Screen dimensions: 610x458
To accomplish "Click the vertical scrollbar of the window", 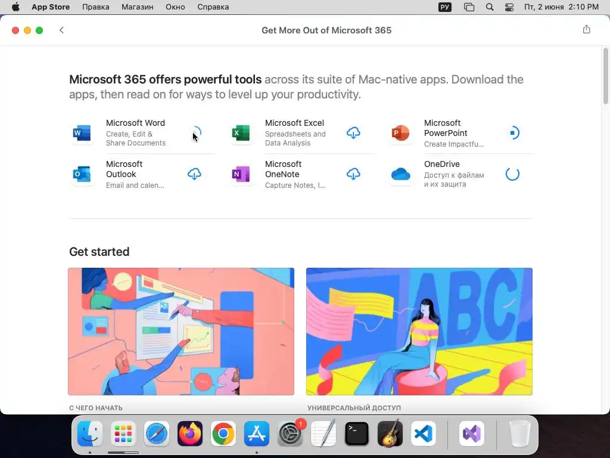I will click(x=605, y=76).
